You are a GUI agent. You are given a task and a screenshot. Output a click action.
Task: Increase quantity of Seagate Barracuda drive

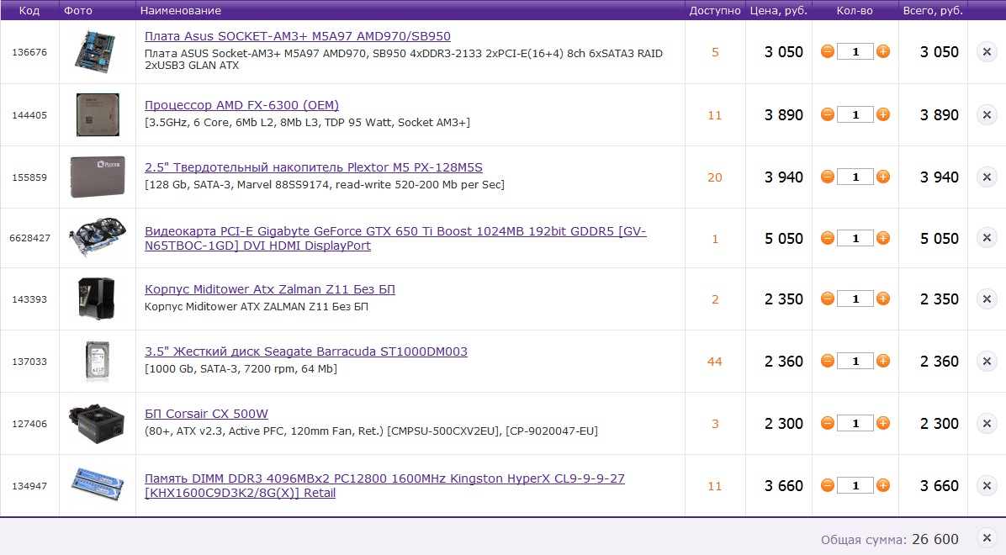(x=883, y=362)
